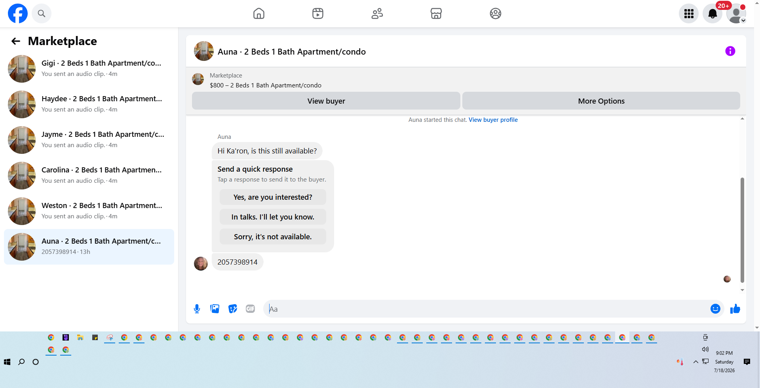Image resolution: width=760 pixels, height=388 pixels.
Task: Click the chat scrollbar up arrow
Action: click(742, 119)
